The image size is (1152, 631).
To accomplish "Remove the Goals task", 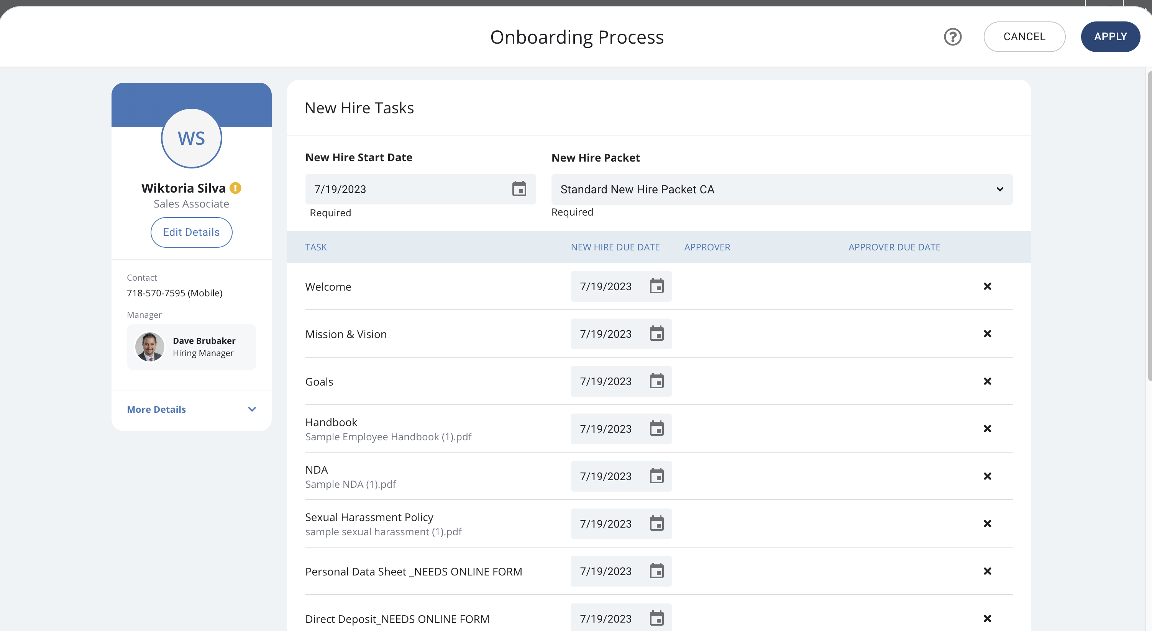I will coord(988,381).
